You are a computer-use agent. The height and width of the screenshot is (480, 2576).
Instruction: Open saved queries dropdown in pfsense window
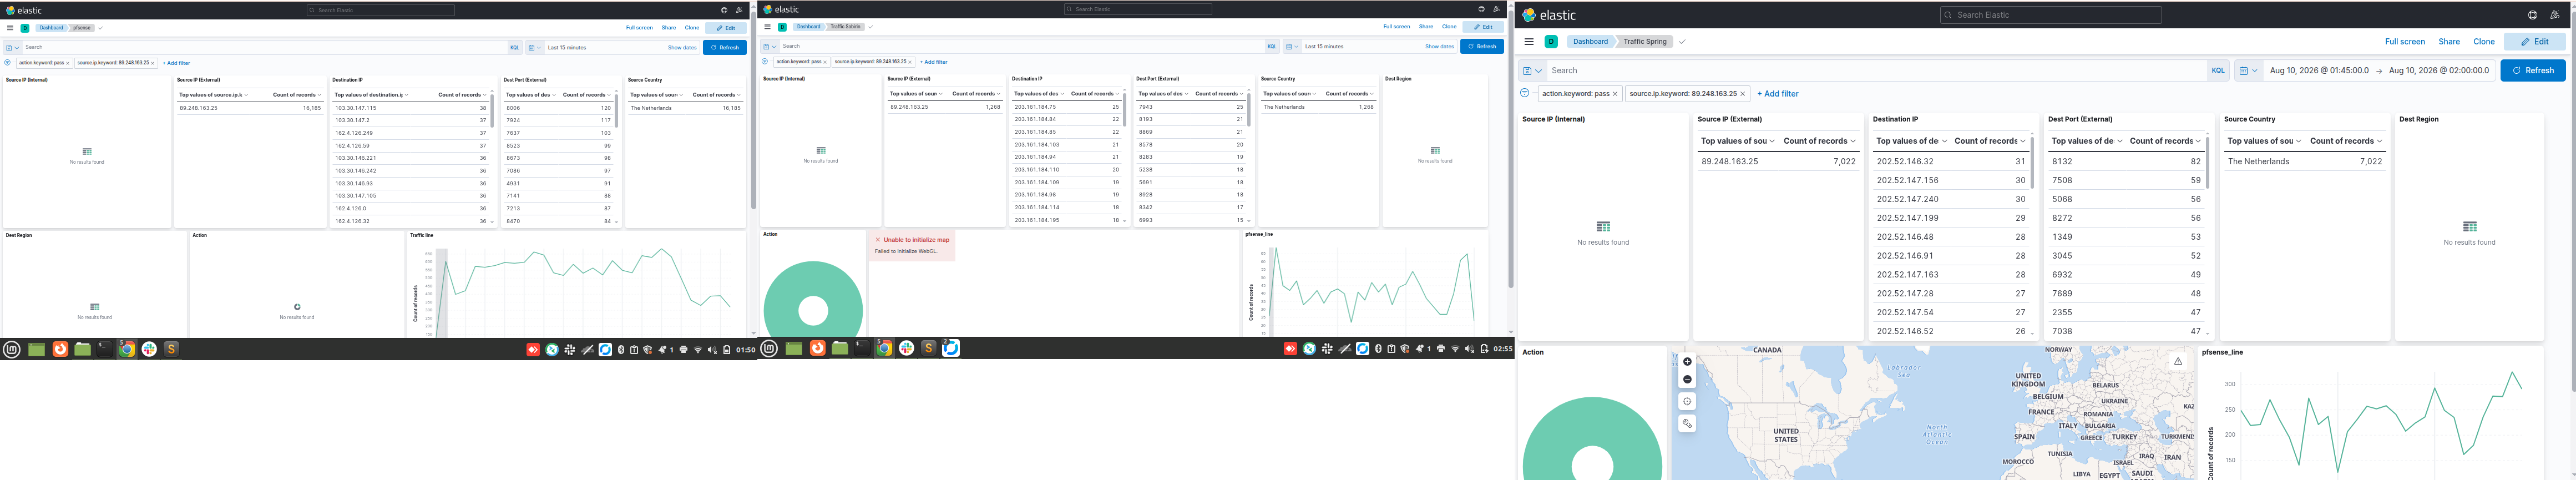click(x=12, y=47)
